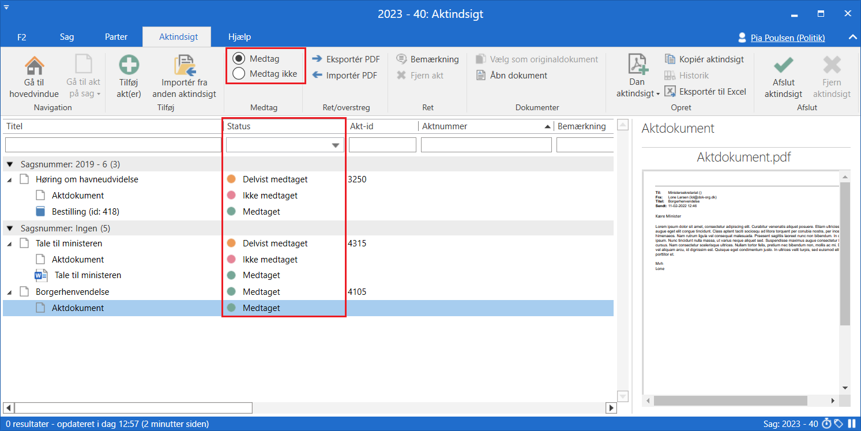Select the Aktindsigt tab
Image resolution: width=861 pixels, height=431 pixels.
[178, 37]
